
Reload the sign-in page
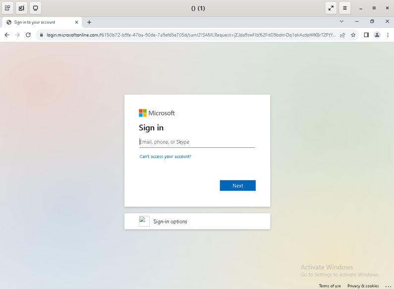pos(28,35)
